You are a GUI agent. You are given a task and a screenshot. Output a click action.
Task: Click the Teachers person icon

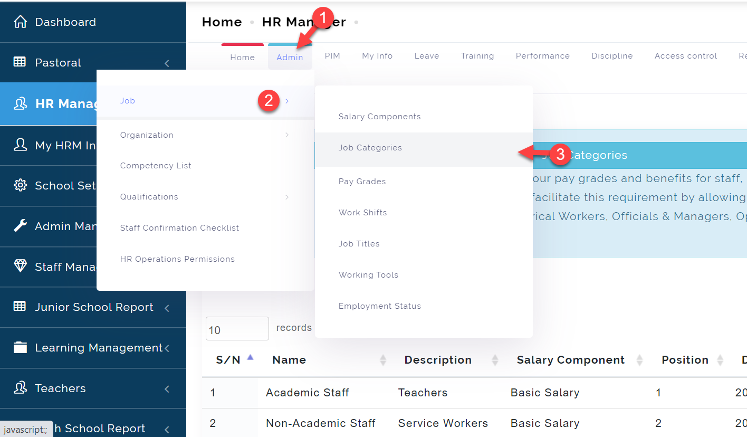click(x=20, y=388)
